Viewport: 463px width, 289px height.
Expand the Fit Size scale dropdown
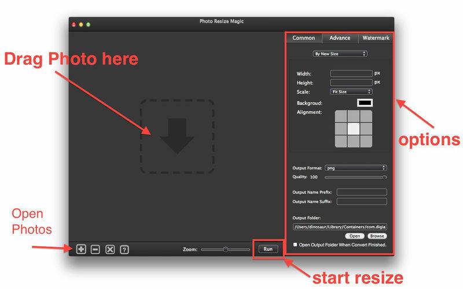[x=351, y=92]
